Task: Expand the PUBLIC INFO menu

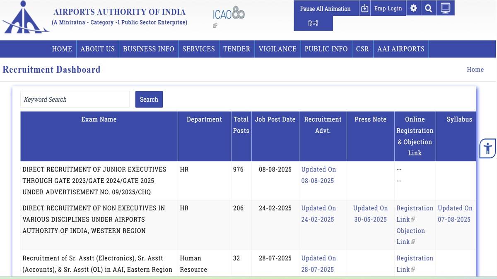Action: click(x=326, y=49)
